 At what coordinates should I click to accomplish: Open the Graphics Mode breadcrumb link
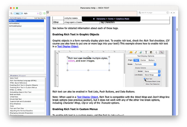pos(123,19)
